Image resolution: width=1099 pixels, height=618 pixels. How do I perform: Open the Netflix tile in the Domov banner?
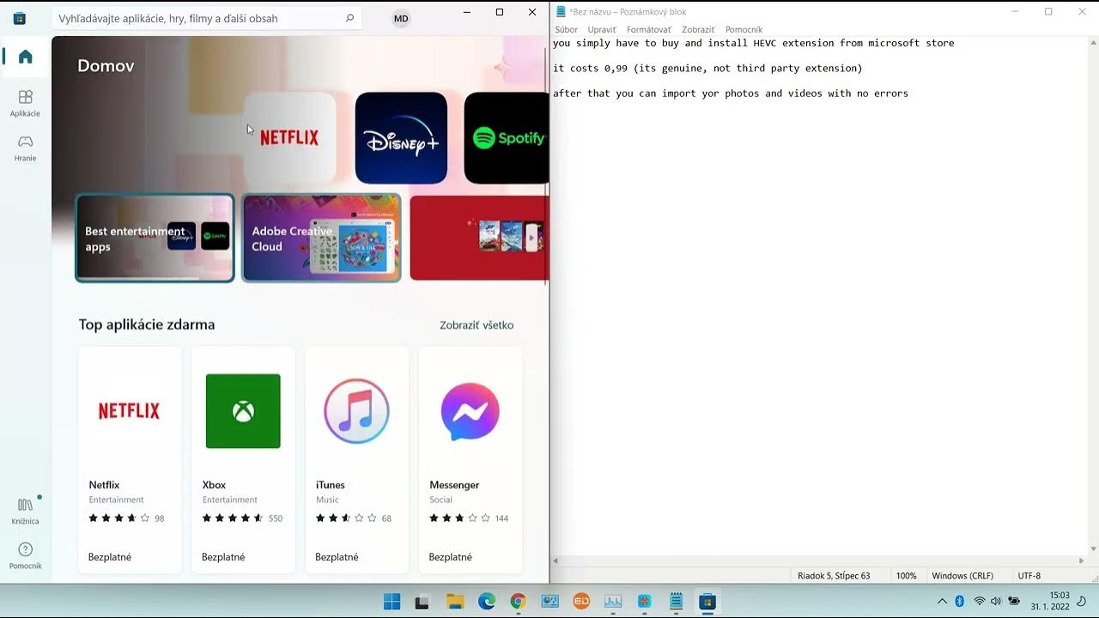(289, 138)
